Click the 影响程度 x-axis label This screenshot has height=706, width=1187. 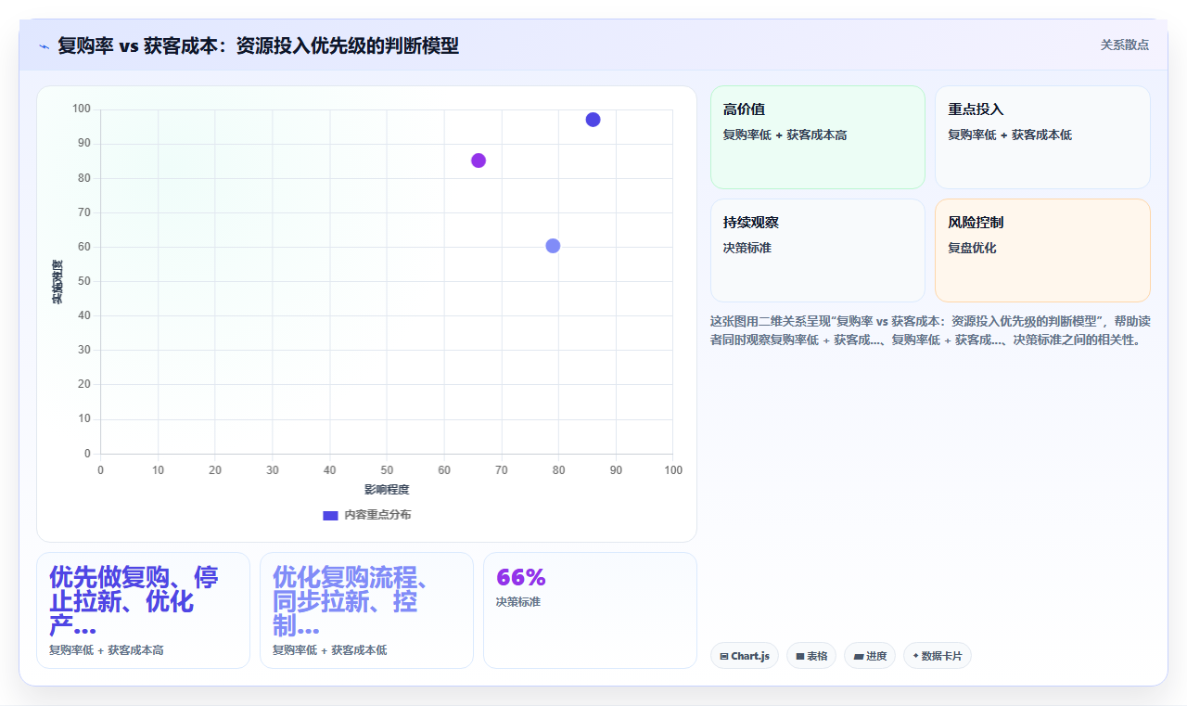(387, 490)
